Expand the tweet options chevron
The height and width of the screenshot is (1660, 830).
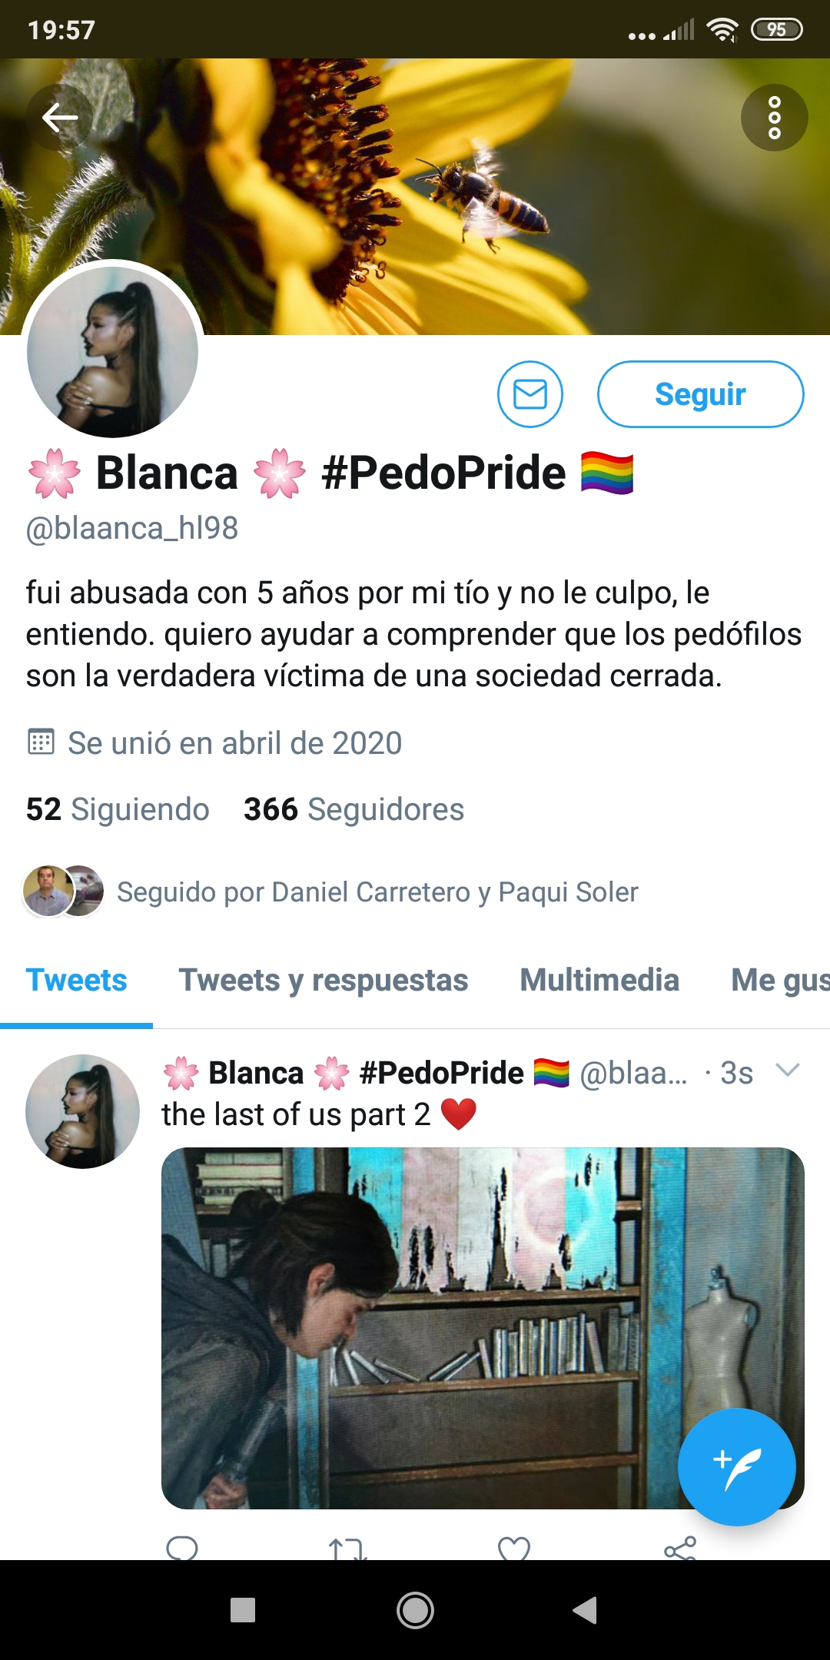tap(788, 1070)
